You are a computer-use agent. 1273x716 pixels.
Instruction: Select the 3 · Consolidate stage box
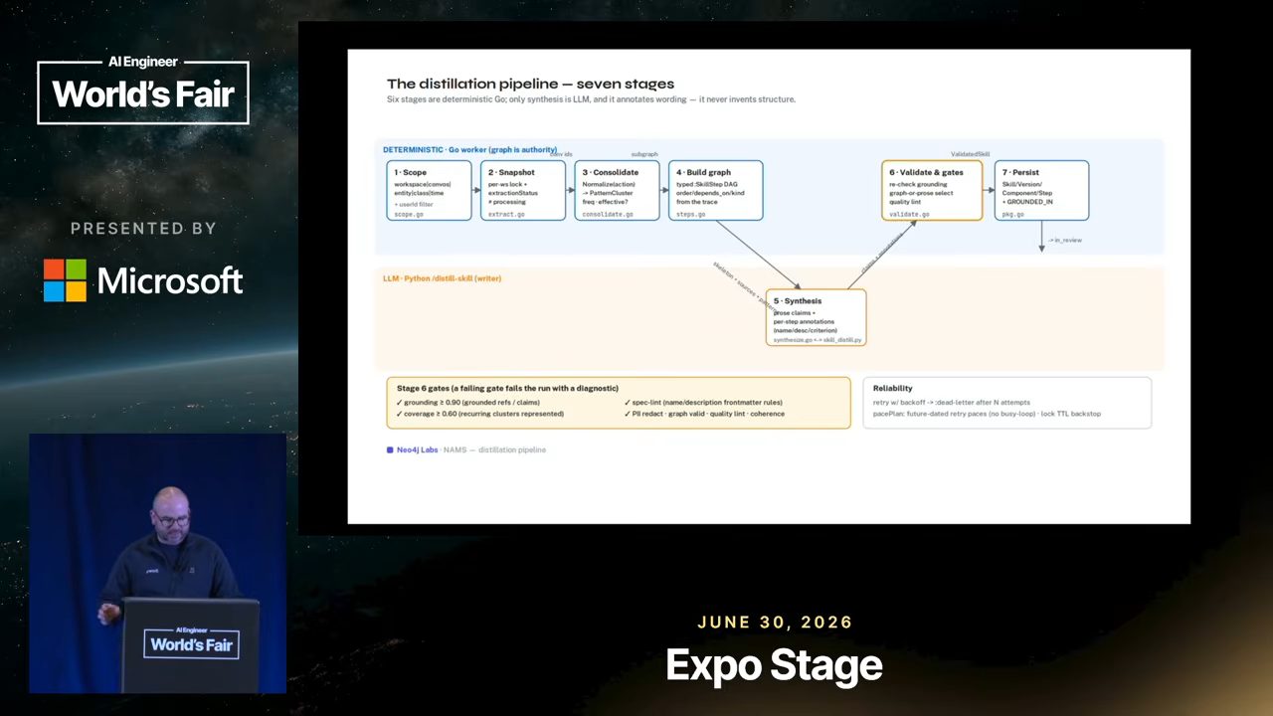click(617, 190)
